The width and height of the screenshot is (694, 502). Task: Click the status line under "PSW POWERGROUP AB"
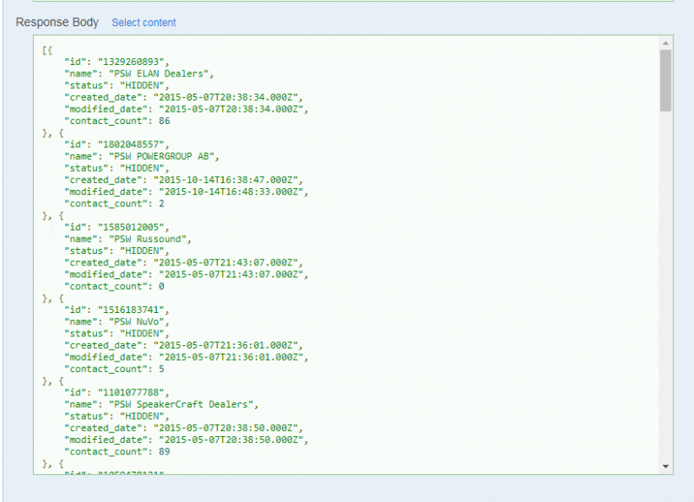[x=117, y=168]
